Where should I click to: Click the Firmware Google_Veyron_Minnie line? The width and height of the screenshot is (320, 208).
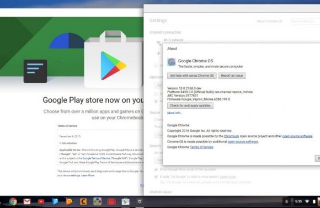(x=199, y=99)
